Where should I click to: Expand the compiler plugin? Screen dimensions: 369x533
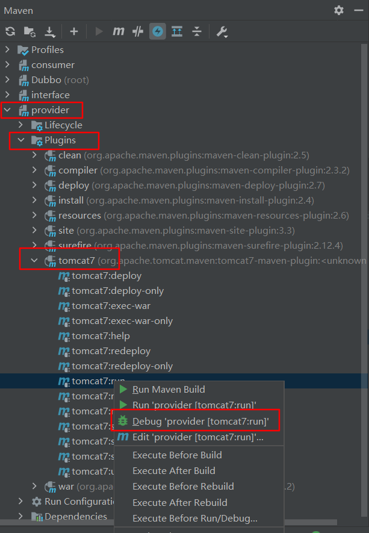pyautogui.click(x=34, y=170)
